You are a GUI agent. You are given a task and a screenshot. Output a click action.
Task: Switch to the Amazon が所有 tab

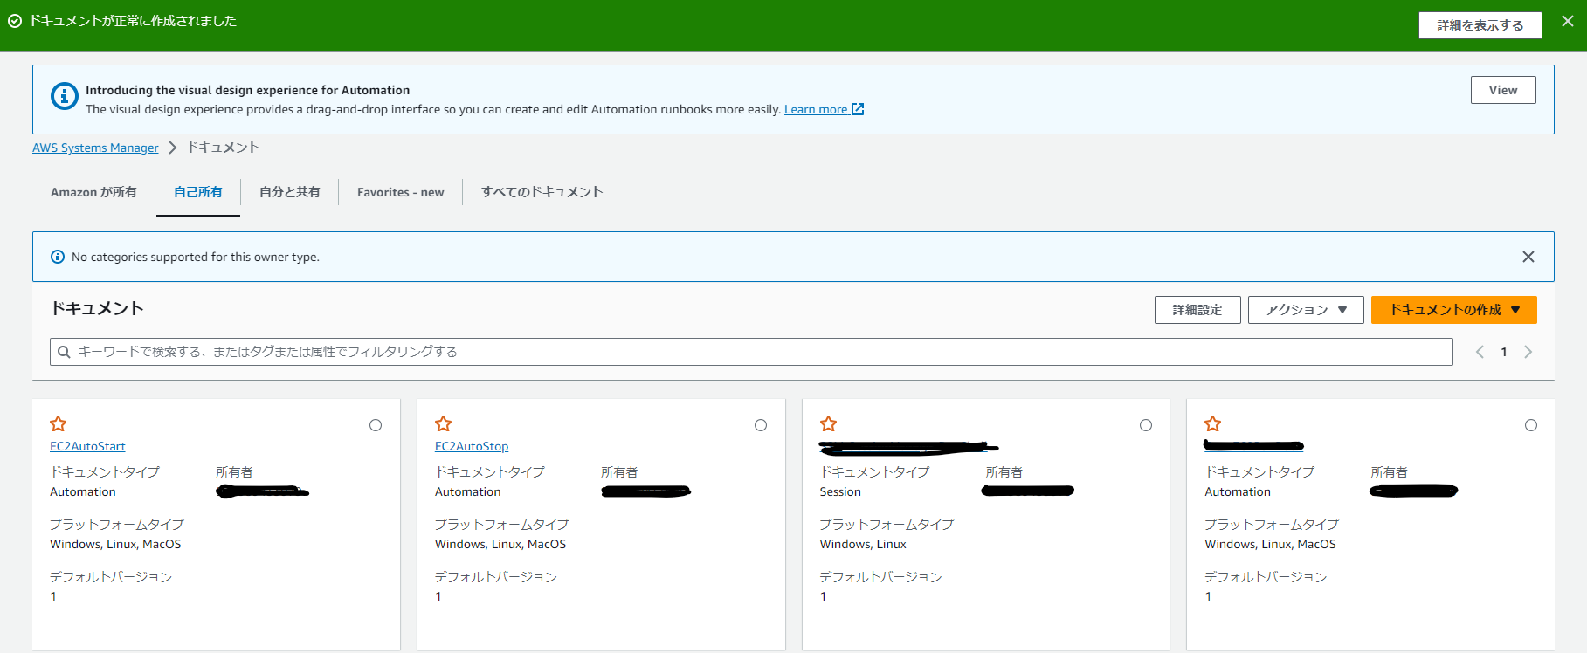pyautogui.click(x=93, y=192)
